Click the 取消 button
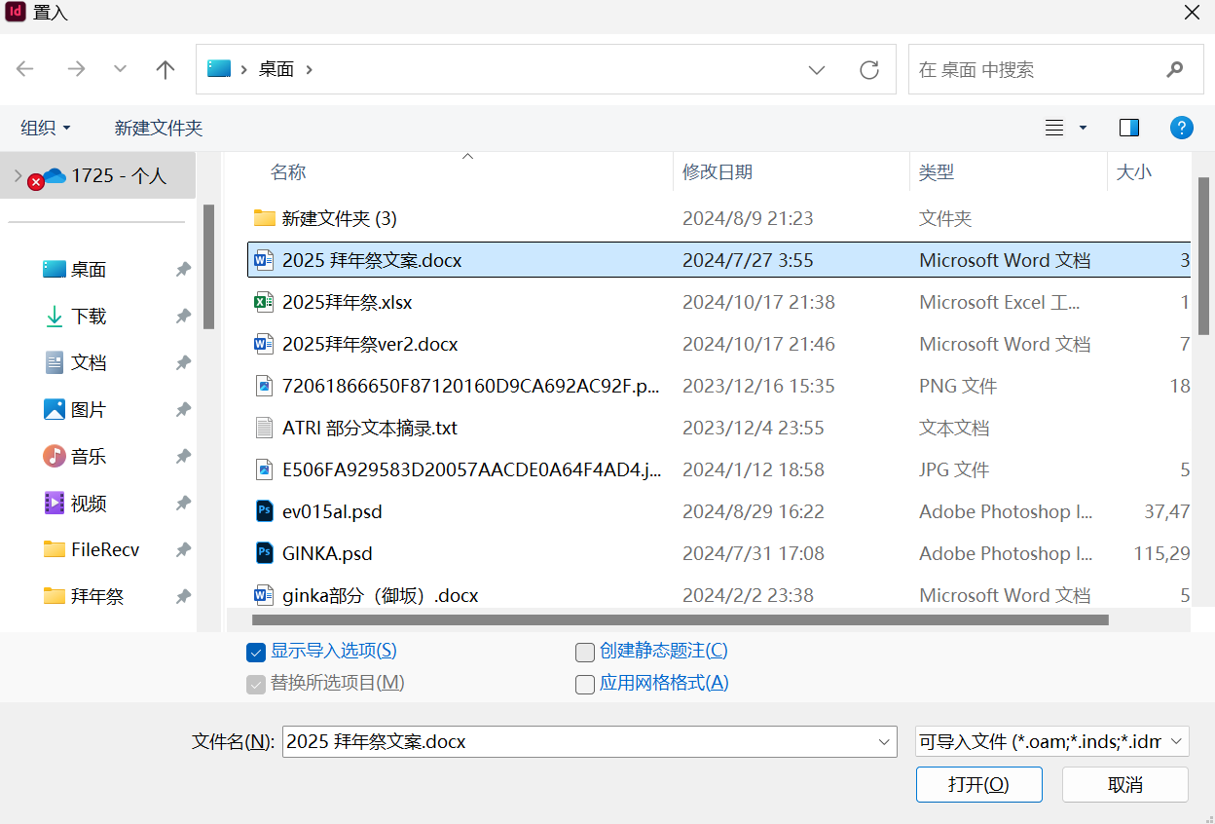Image resolution: width=1215 pixels, height=824 pixels. point(1124,784)
